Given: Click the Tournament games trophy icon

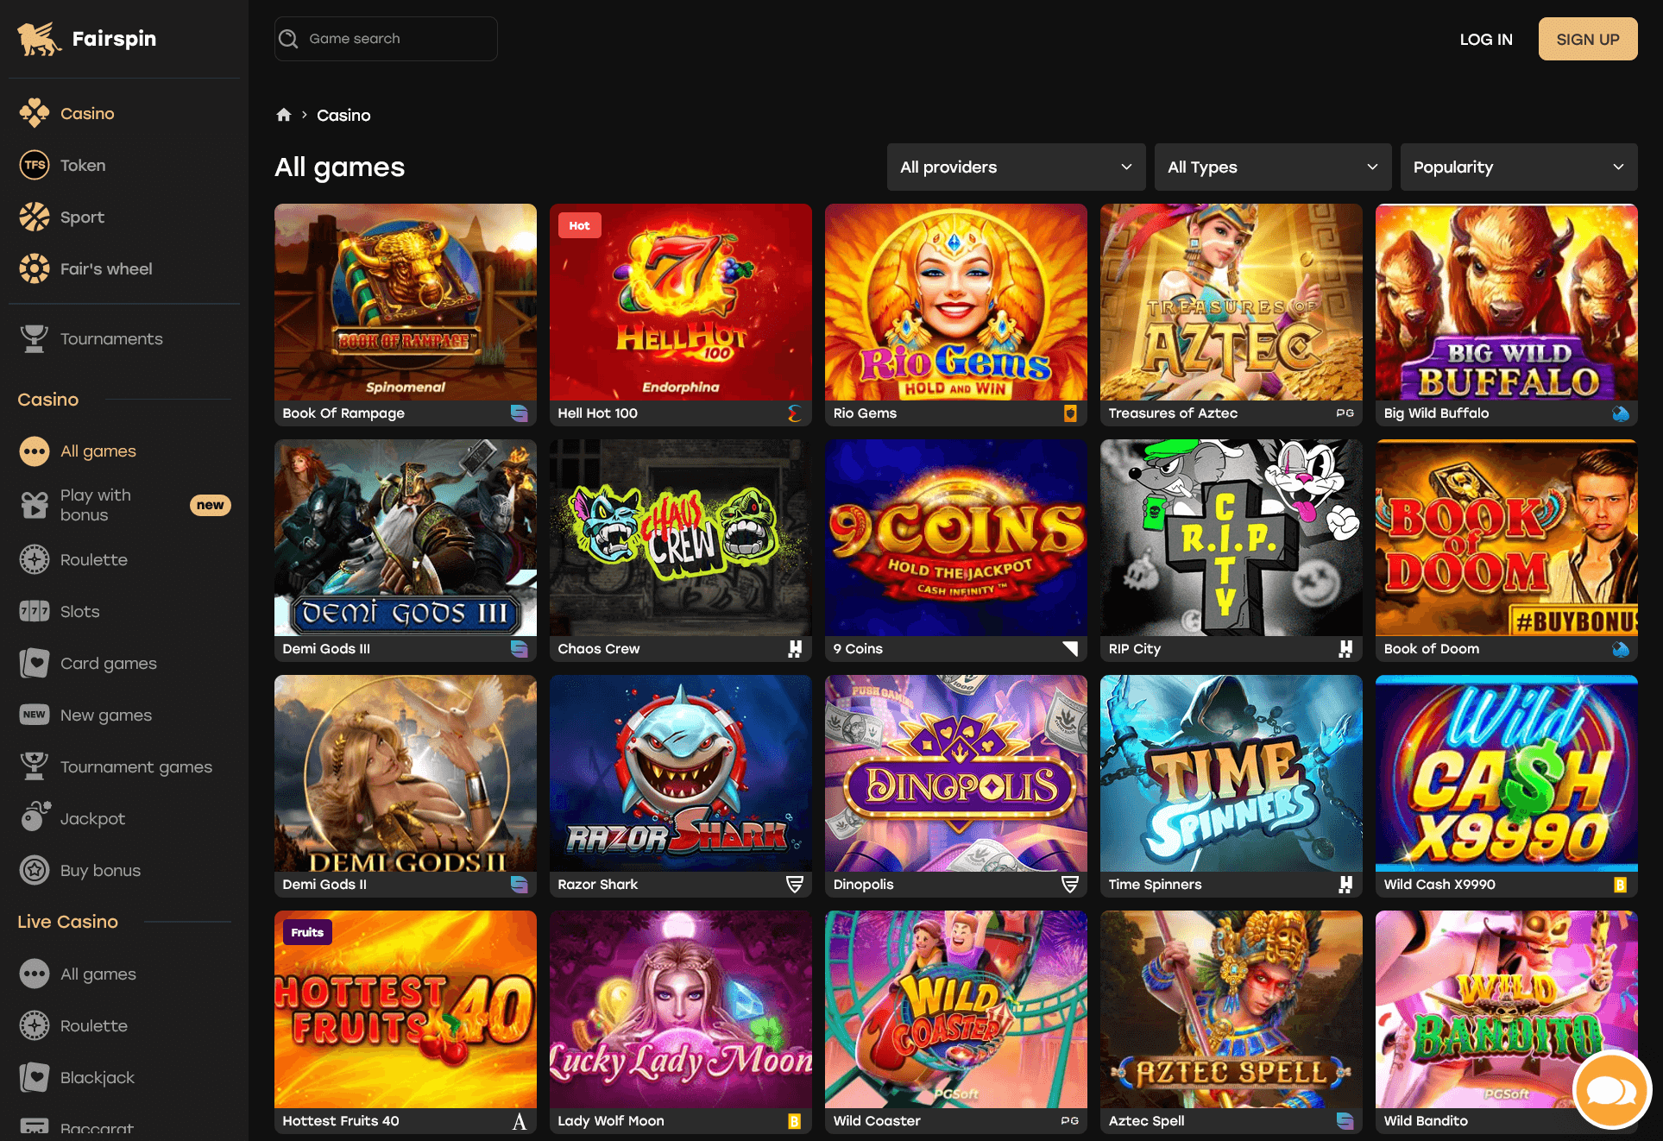Looking at the screenshot, I should pyautogui.click(x=35, y=766).
